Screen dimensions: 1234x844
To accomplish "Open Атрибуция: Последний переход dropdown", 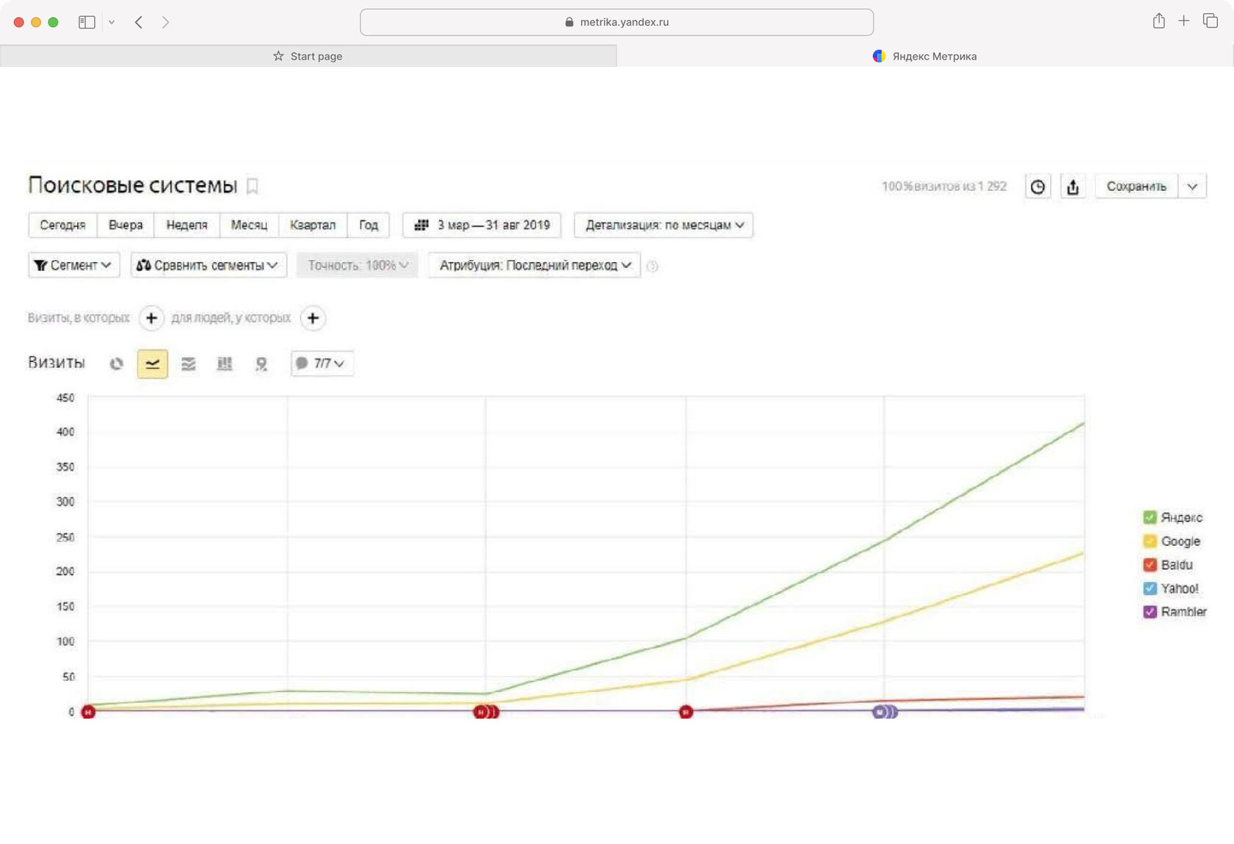I will pos(534,265).
